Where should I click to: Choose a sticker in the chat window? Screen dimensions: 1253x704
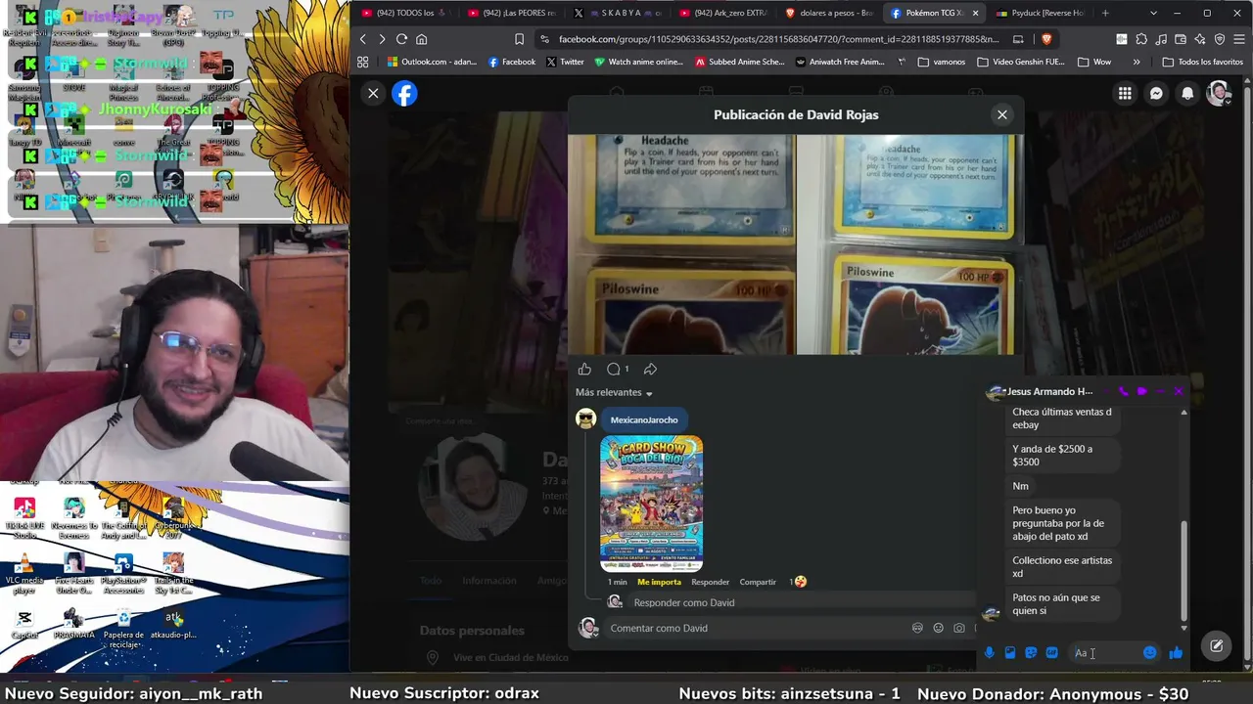pyautogui.click(x=1031, y=652)
